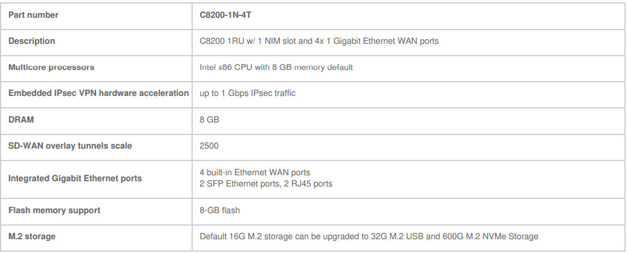Viewport: 628px width, 254px height.
Task: Select the C8200-1N-4T part number text
Action: (225, 15)
